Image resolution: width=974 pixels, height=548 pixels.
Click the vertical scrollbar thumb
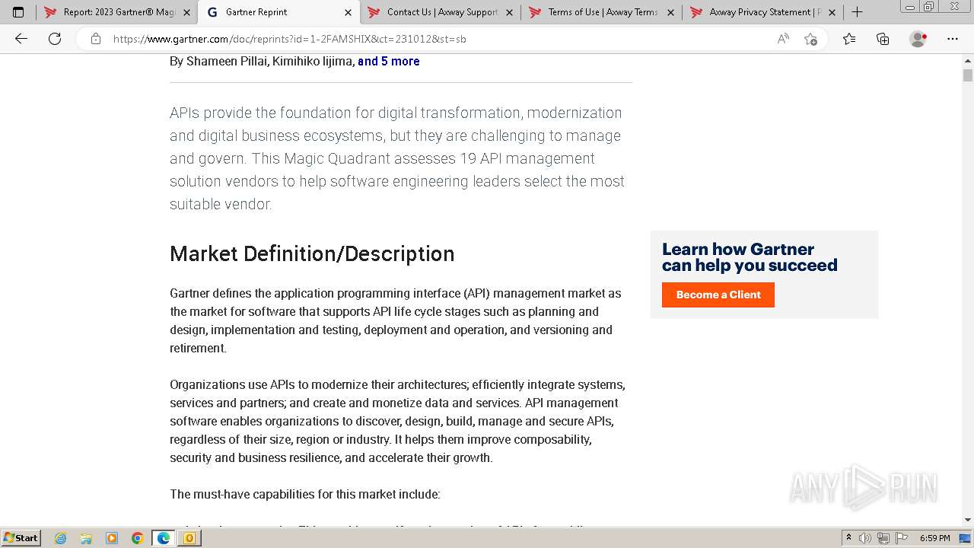tap(968, 75)
